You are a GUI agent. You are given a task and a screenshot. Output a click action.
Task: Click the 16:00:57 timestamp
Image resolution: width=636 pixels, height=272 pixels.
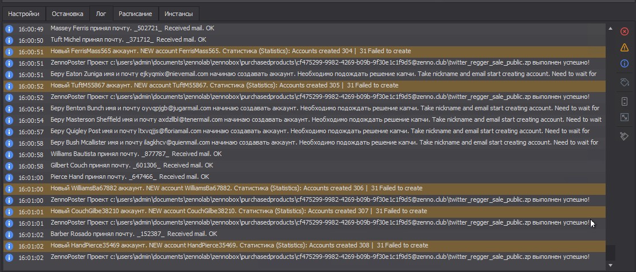31,132
